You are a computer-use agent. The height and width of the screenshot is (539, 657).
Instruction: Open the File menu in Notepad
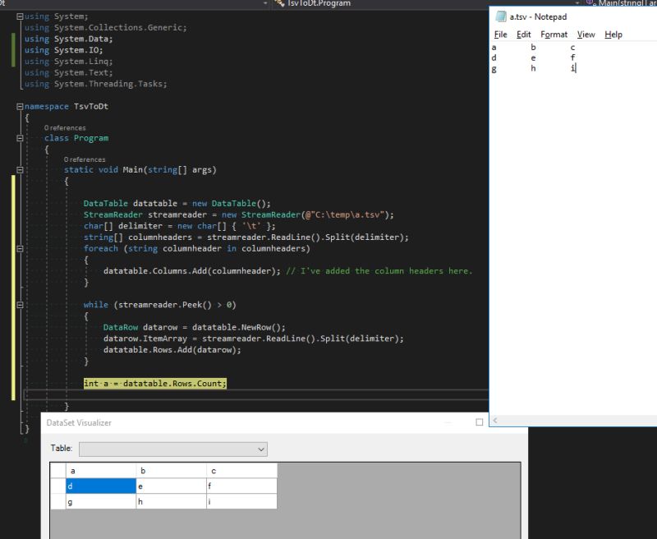tap(500, 34)
